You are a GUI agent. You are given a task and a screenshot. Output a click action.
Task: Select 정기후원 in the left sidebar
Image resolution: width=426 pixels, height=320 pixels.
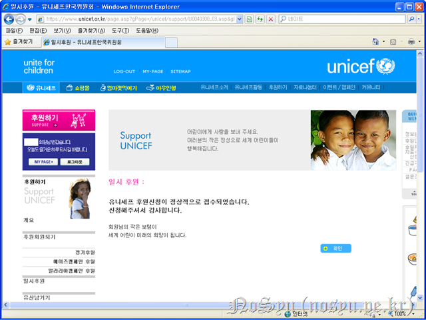pyautogui.click(x=85, y=253)
